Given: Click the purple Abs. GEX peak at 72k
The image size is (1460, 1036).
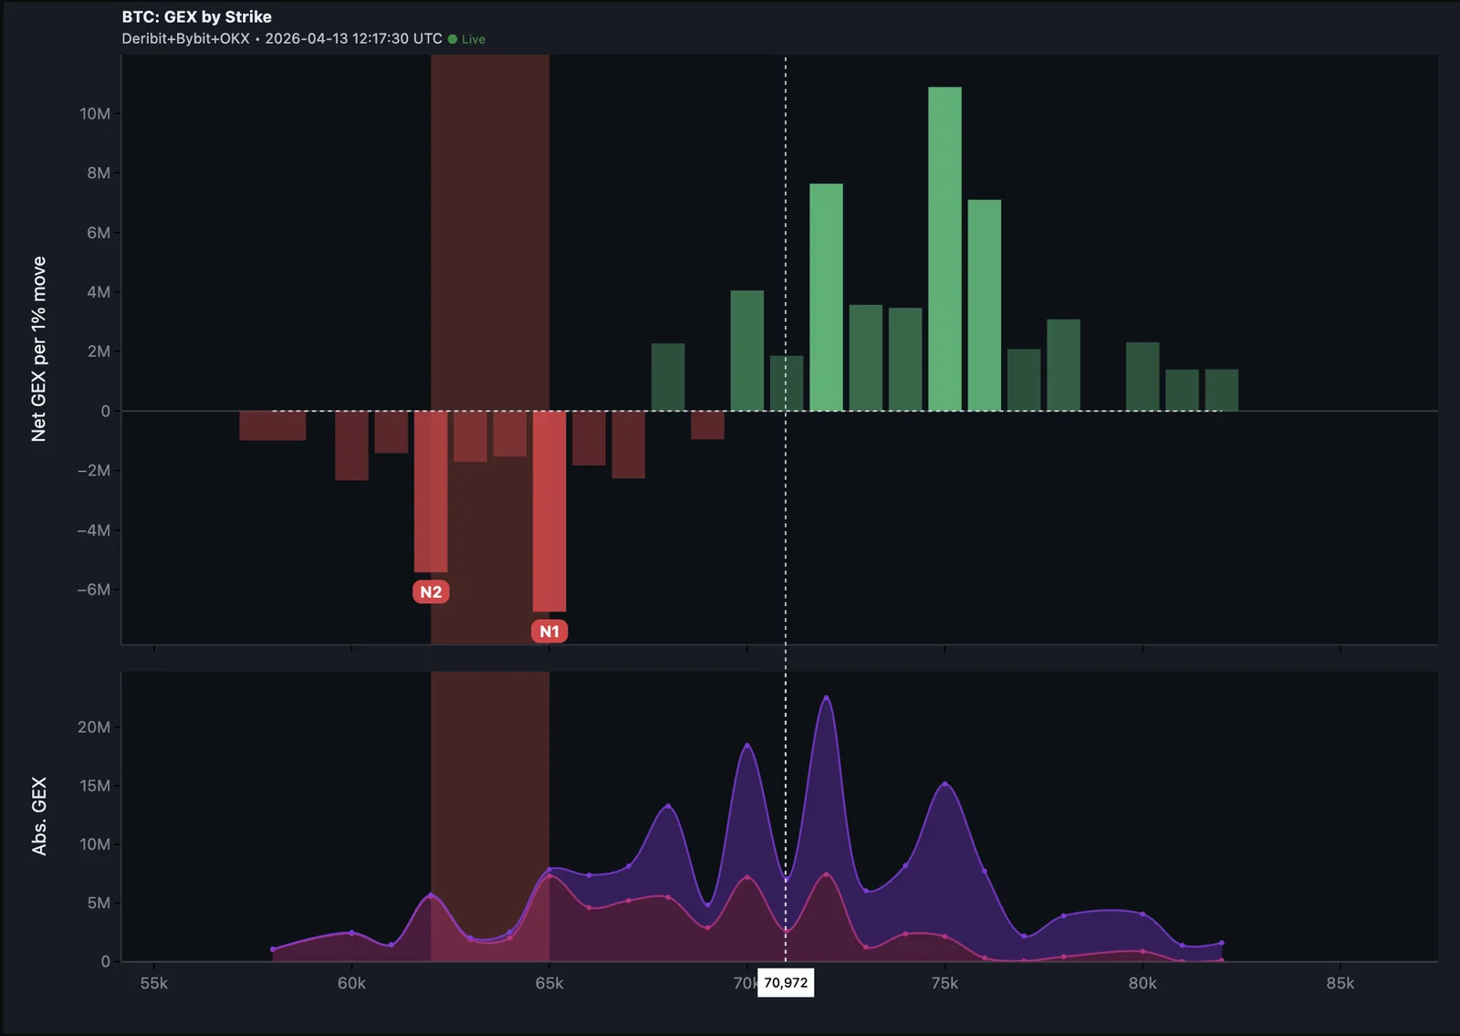Looking at the screenshot, I should click(x=826, y=698).
